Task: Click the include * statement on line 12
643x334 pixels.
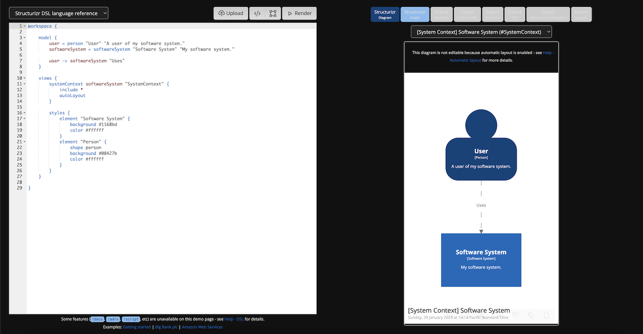Action: pos(71,90)
